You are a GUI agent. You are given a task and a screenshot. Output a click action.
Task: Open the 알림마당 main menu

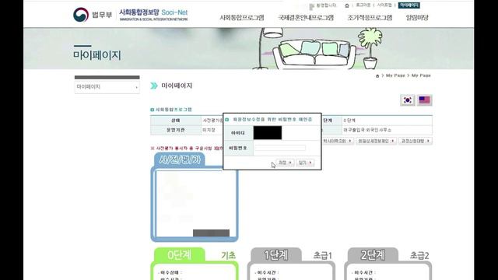pyautogui.click(x=417, y=18)
